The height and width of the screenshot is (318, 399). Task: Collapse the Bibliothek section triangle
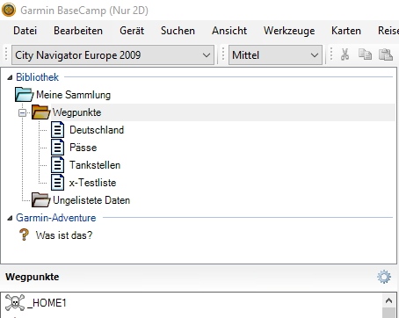tap(10, 77)
